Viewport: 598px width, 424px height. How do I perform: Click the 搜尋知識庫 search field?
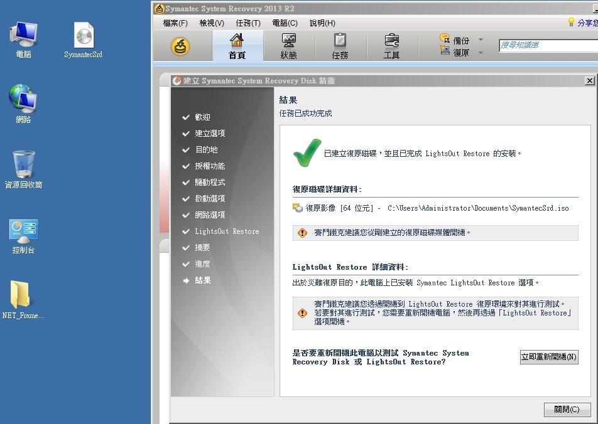tap(548, 45)
